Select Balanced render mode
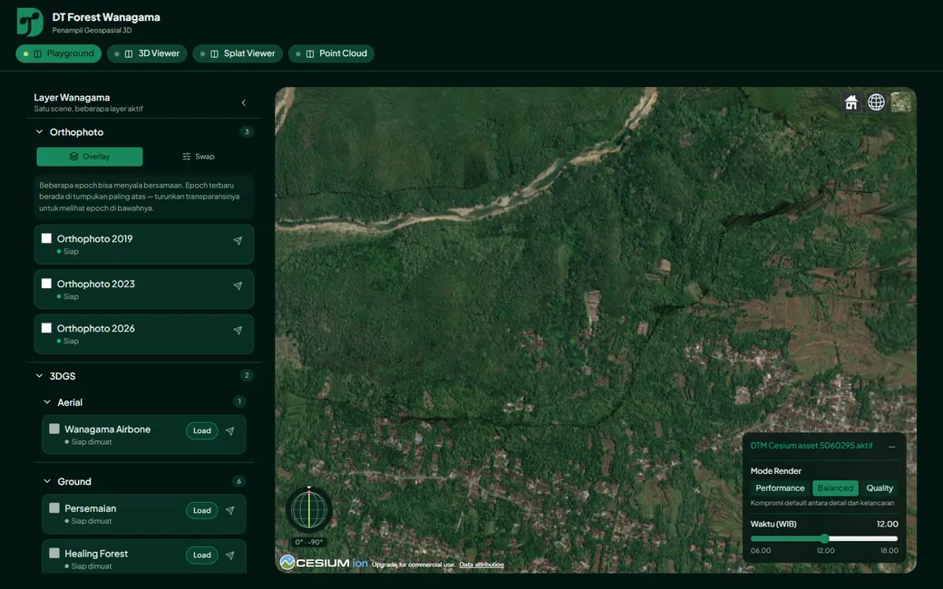Viewport: 943px width, 589px height. 835,488
